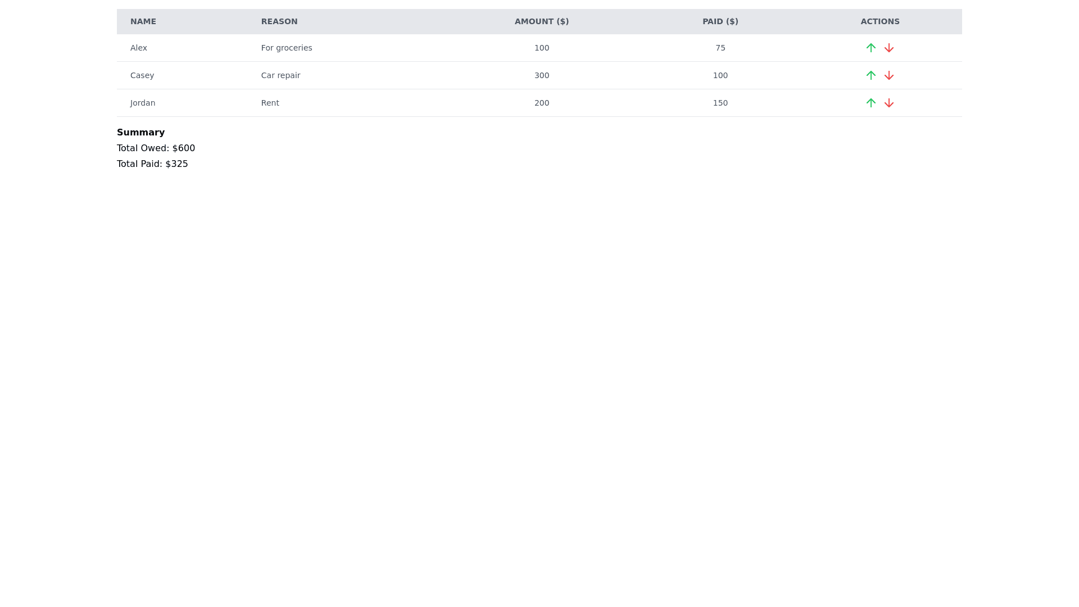The width and height of the screenshot is (1079, 607).
Task: Click Casey's amount value 300
Action: (542, 75)
